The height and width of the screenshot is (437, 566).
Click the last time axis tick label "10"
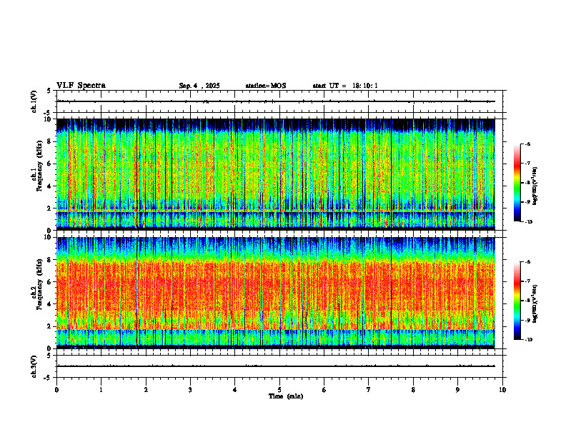(x=502, y=390)
